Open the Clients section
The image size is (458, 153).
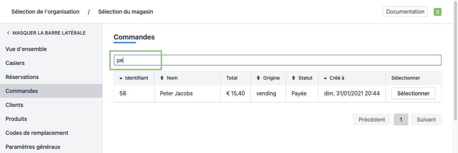coord(14,105)
